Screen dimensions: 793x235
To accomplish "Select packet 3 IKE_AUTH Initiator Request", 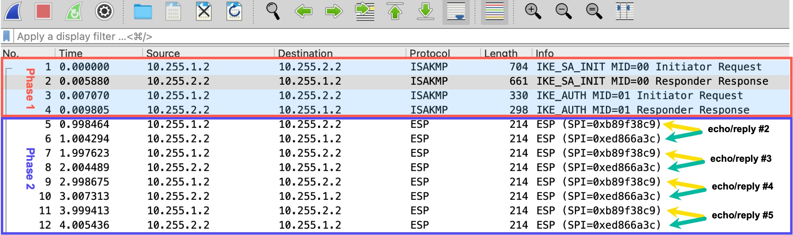I will pos(396,96).
